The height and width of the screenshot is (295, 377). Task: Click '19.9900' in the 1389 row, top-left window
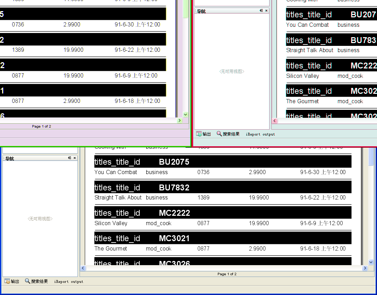73,50
